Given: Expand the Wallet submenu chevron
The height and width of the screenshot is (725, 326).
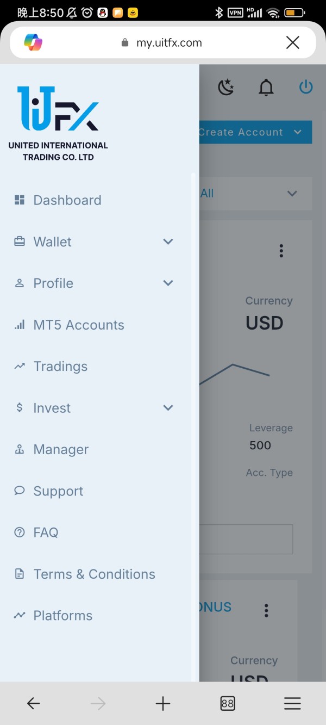Looking at the screenshot, I should click(168, 241).
